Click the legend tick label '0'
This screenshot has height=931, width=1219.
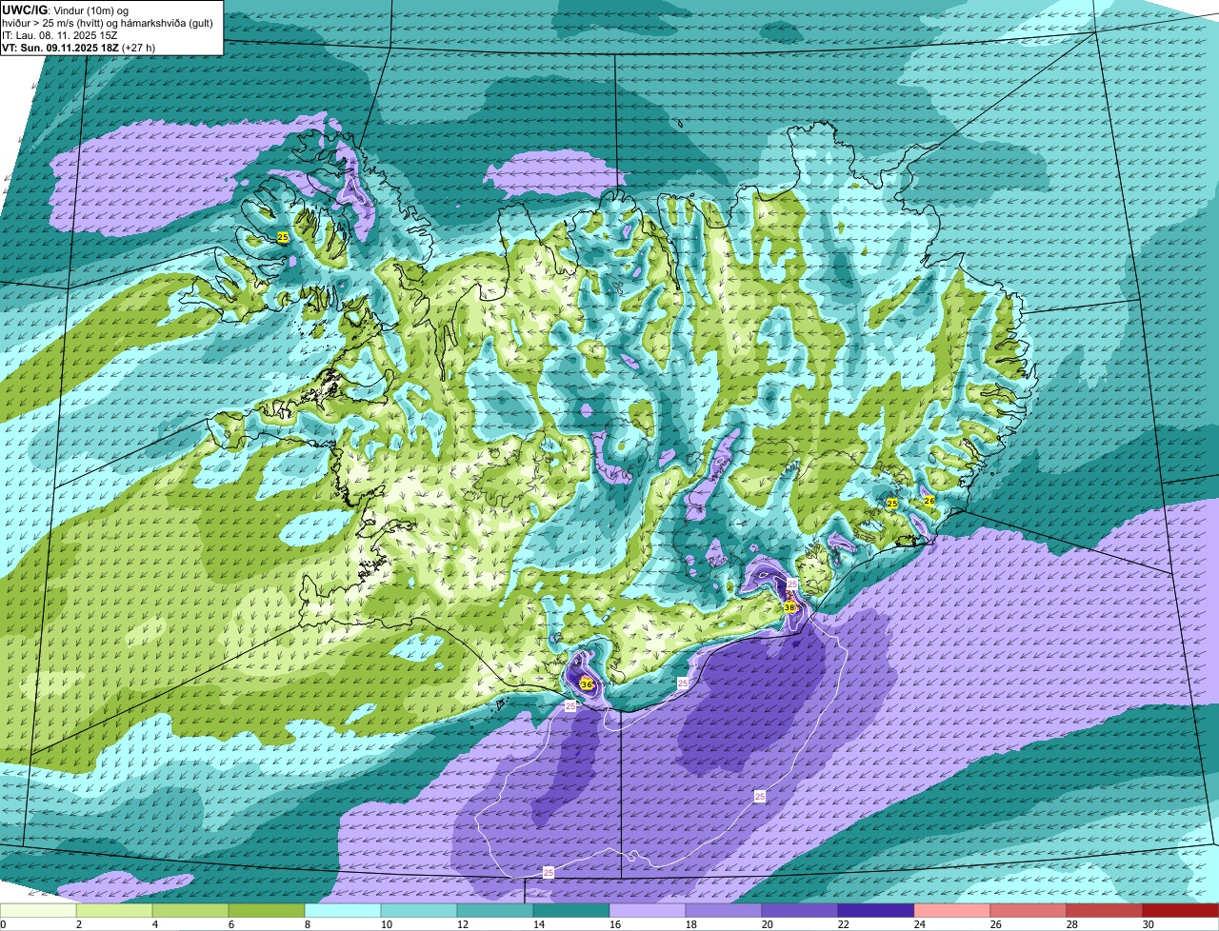click(4, 924)
